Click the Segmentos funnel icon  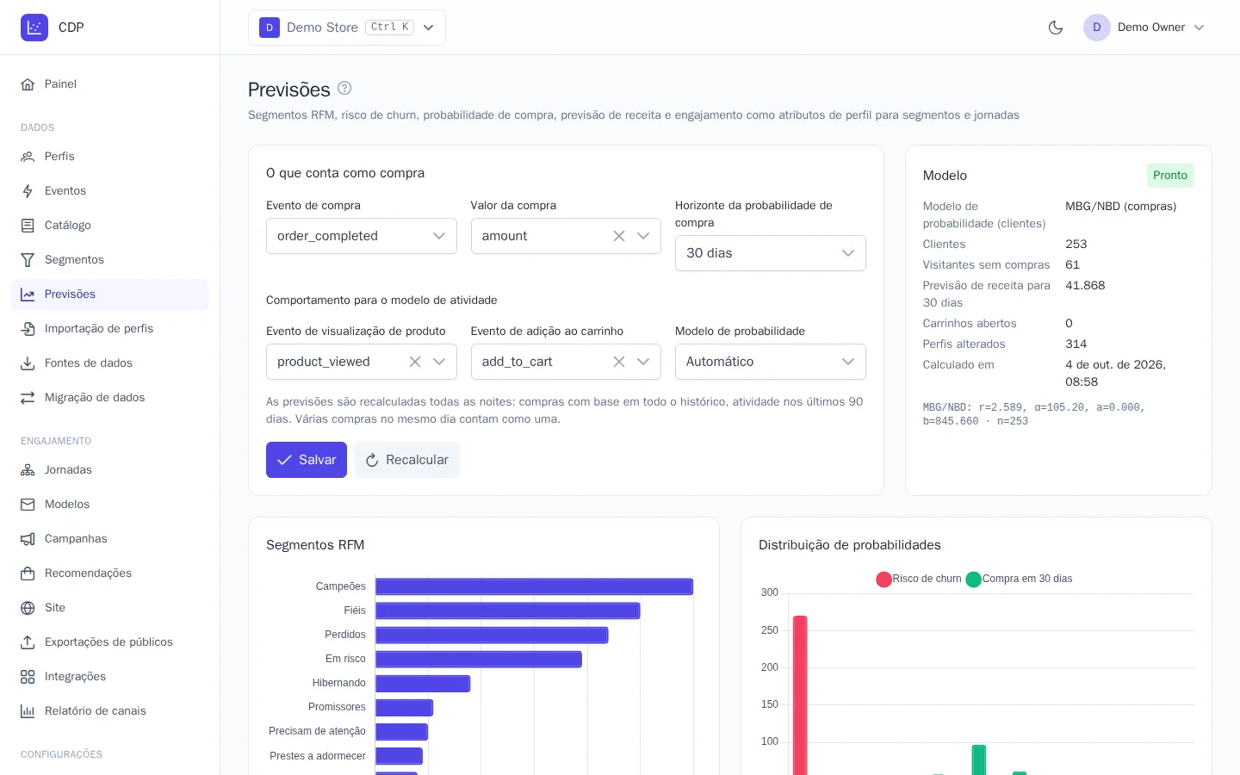[x=28, y=260]
